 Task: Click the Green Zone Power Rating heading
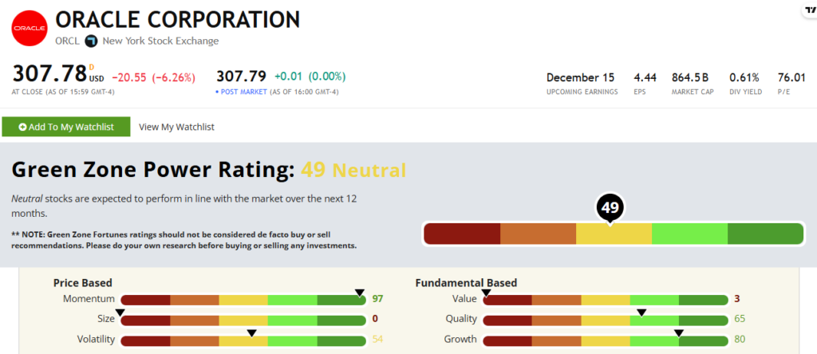pos(153,170)
